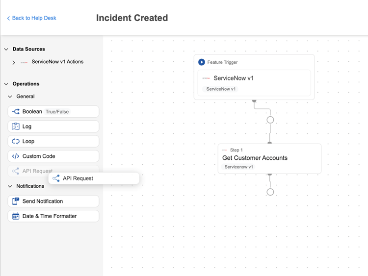Collapse the Notifications group
The image size is (368, 276).
click(x=10, y=186)
